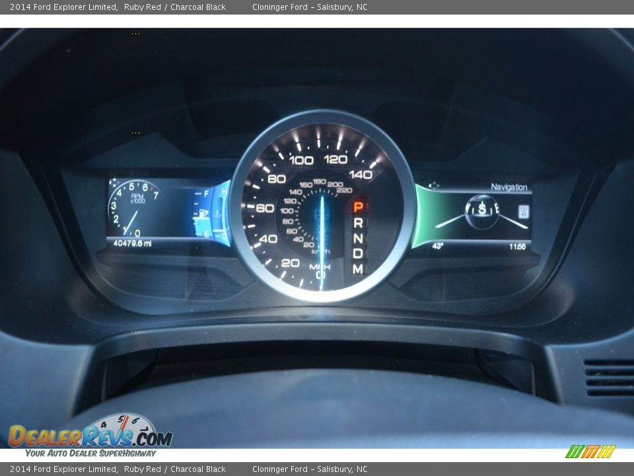The width and height of the screenshot is (634, 476).
Task: Select the R gear indicator
Action: pyautogui.click(x=358, y=223)
